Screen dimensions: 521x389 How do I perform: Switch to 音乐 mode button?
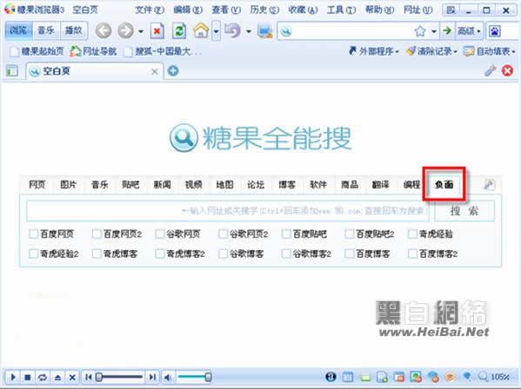46,30
